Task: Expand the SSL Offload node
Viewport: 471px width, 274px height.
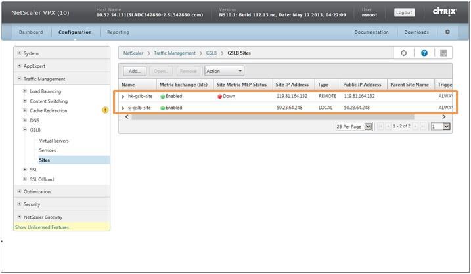Action: tap(25, 179)
